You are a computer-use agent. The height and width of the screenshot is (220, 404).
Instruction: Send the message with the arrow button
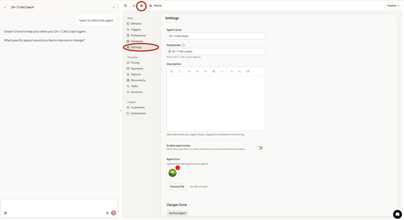coord(113,213)
